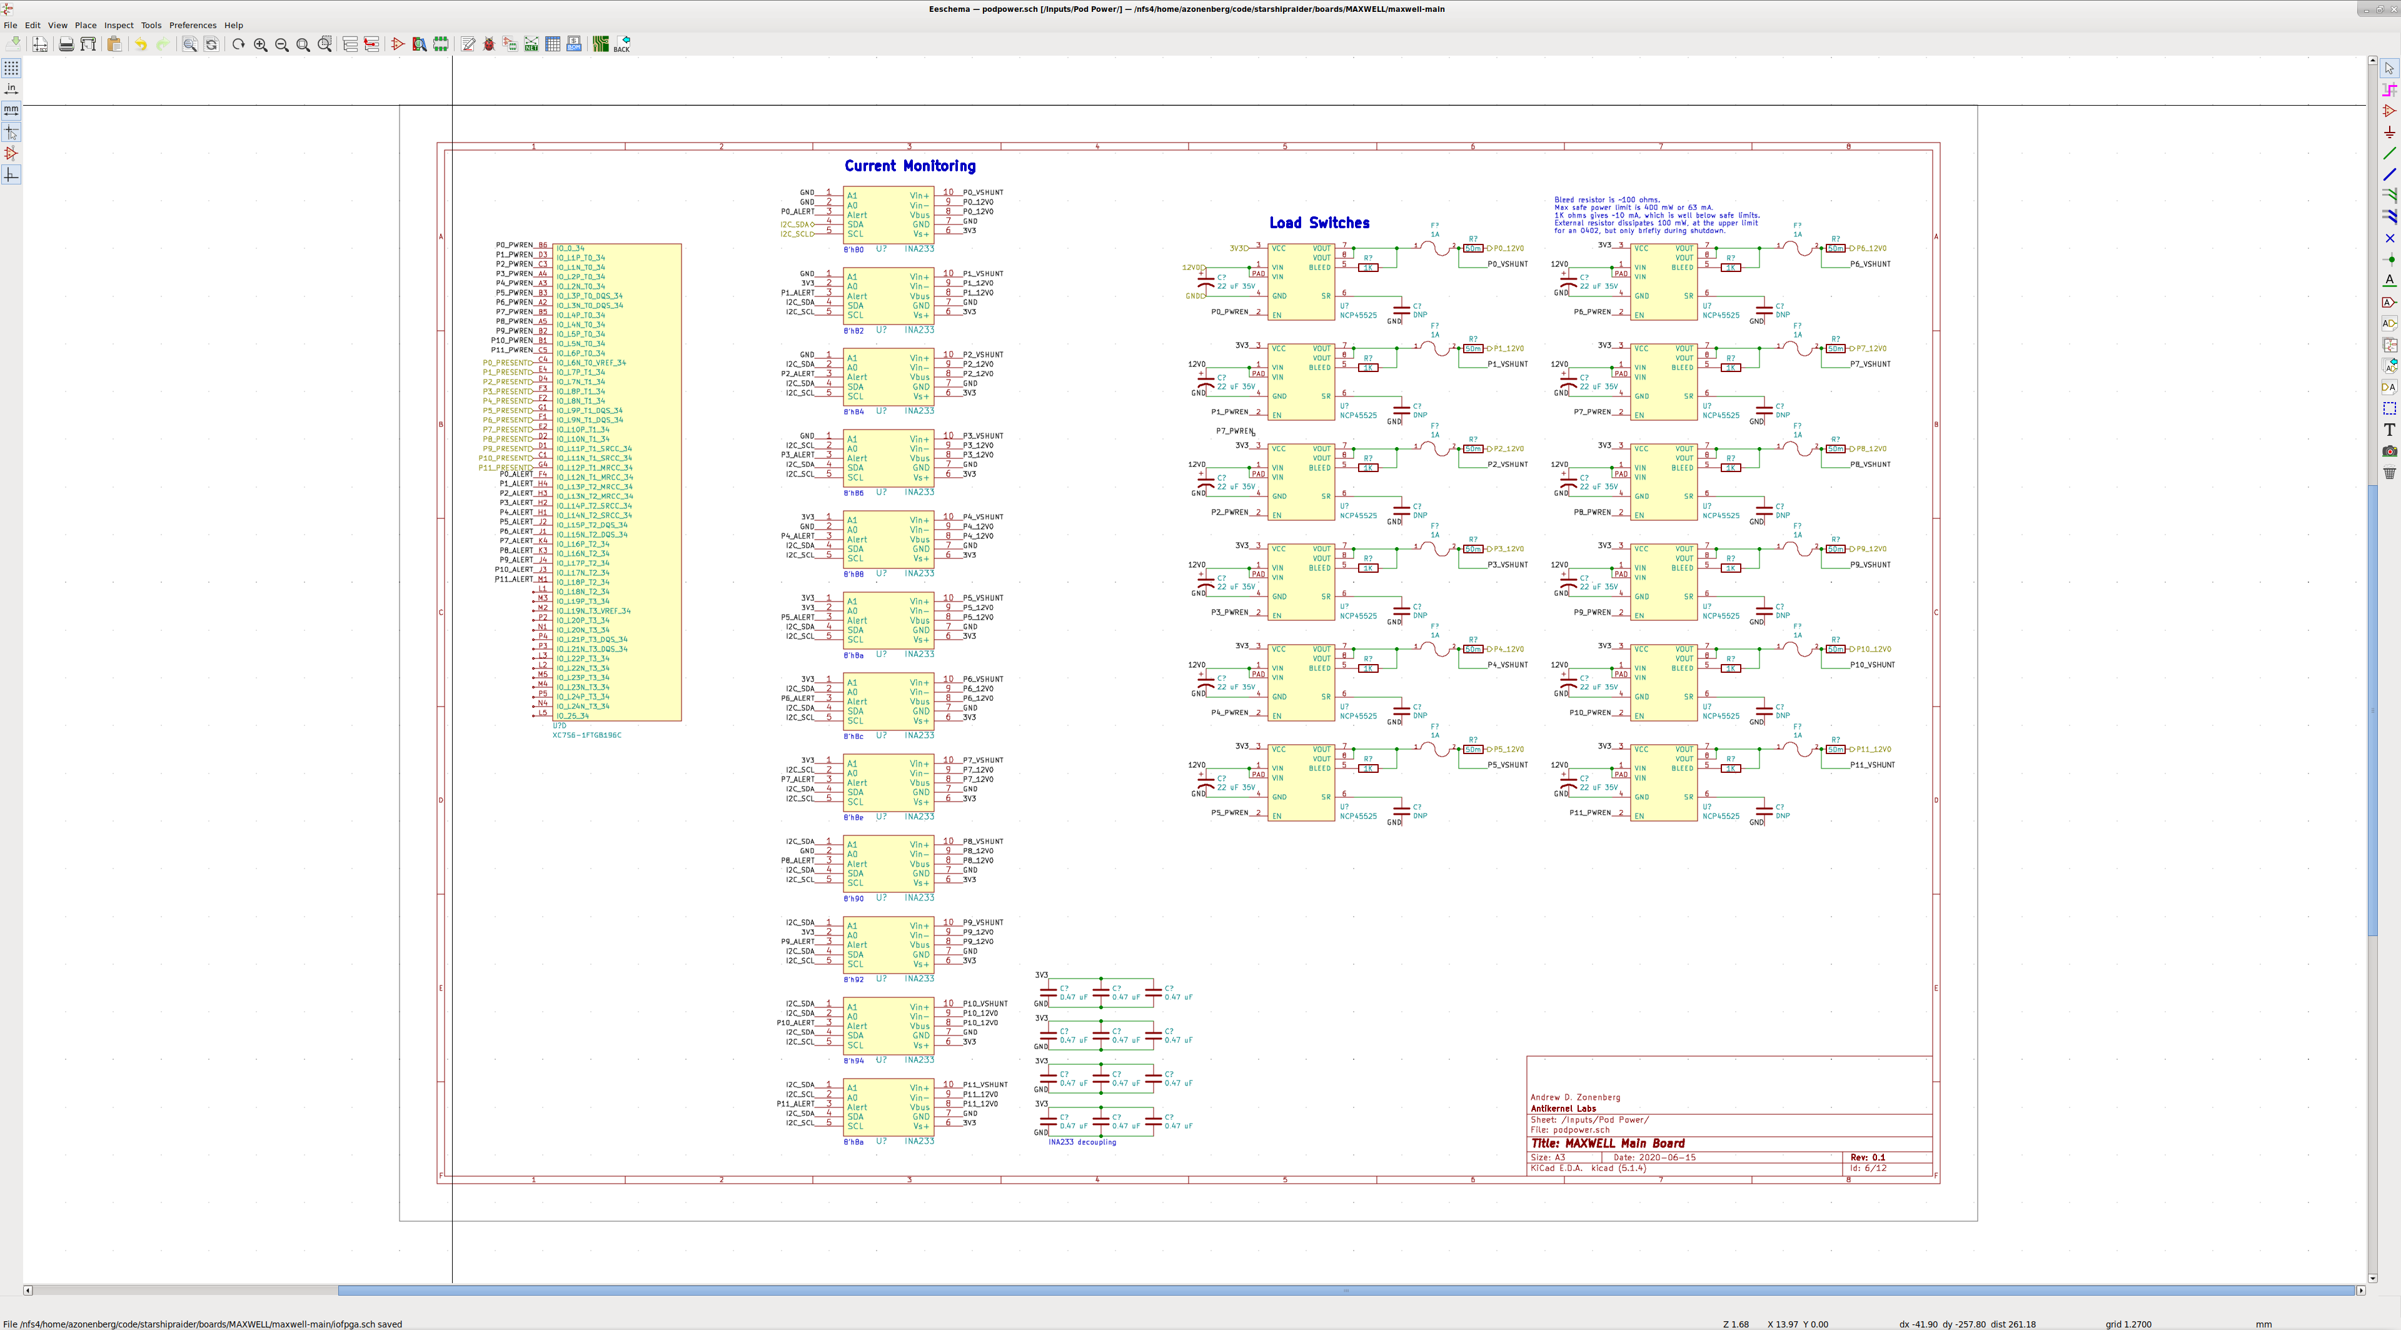Open the Generate Netlist NET icon
Viewport: 2401px width, 1330px height.
click(x=531, y=45)
